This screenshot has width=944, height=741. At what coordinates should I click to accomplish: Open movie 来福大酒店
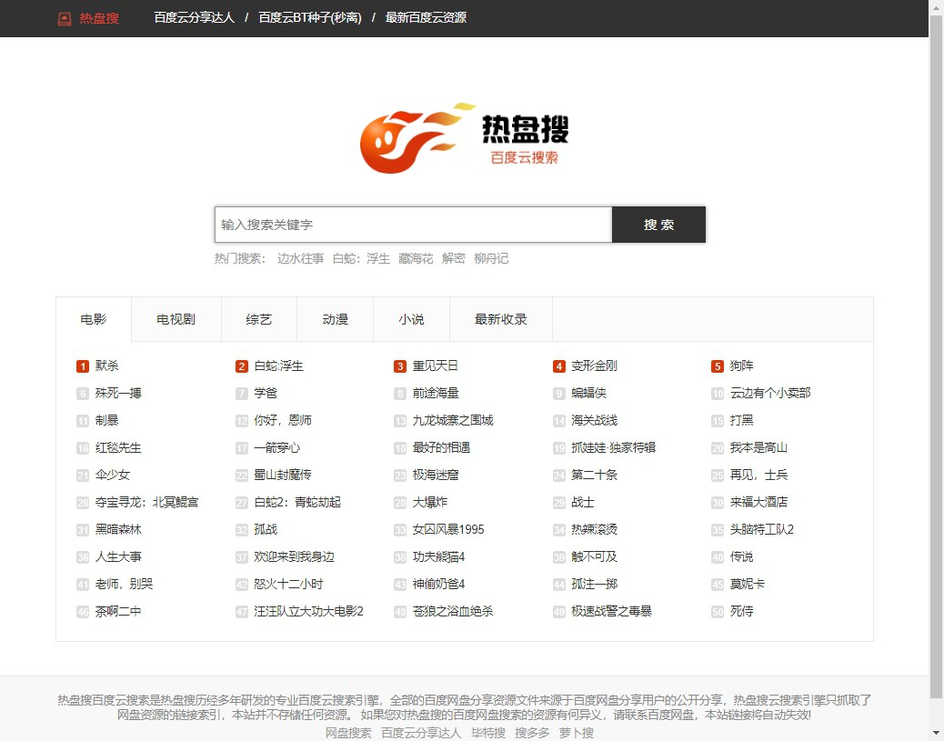pos(758,502)
